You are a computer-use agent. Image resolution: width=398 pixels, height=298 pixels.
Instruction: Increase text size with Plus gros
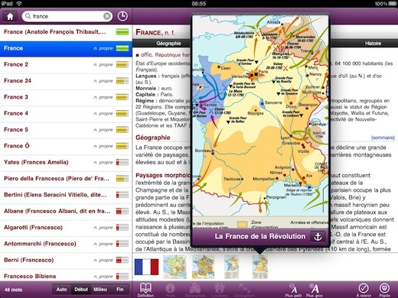315,290
